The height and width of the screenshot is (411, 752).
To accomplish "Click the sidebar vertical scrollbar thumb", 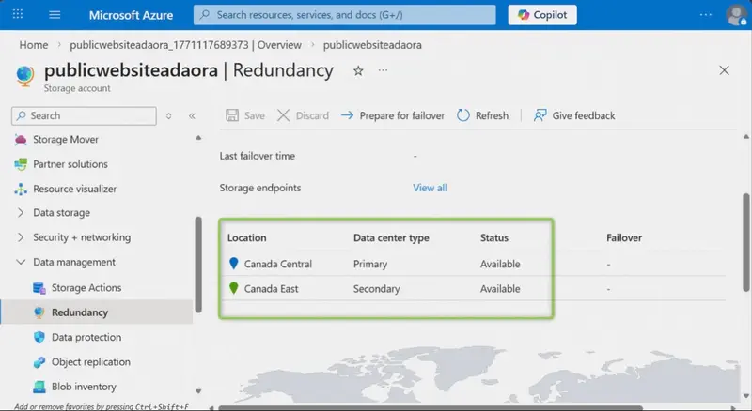I will point(198,265).
